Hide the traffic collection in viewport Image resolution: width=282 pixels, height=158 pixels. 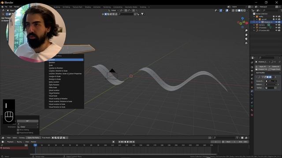coord(276,17)
